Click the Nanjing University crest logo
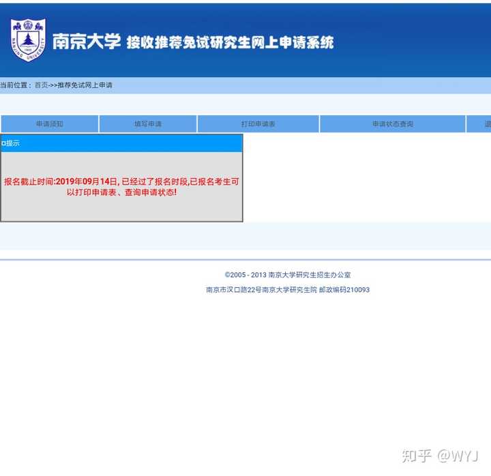Screen dimensions: 491x476 28,40
